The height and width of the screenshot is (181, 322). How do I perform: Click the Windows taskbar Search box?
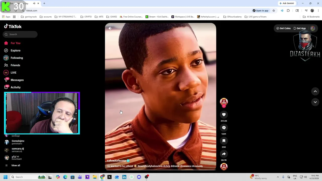28,177
